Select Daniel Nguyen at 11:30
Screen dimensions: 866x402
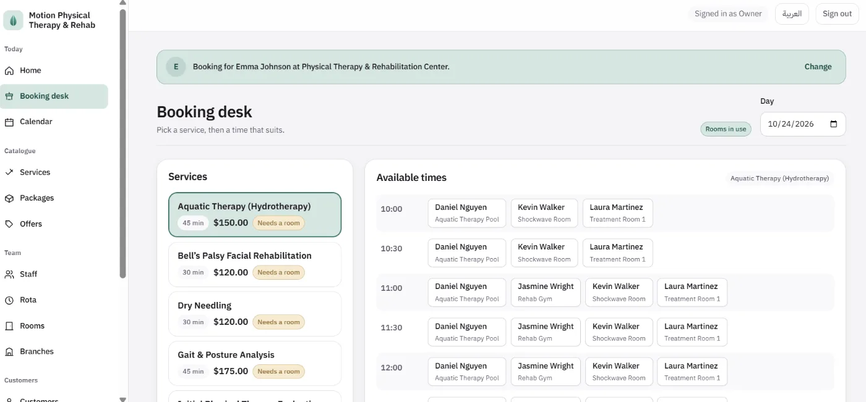click(x=467, y=332)
